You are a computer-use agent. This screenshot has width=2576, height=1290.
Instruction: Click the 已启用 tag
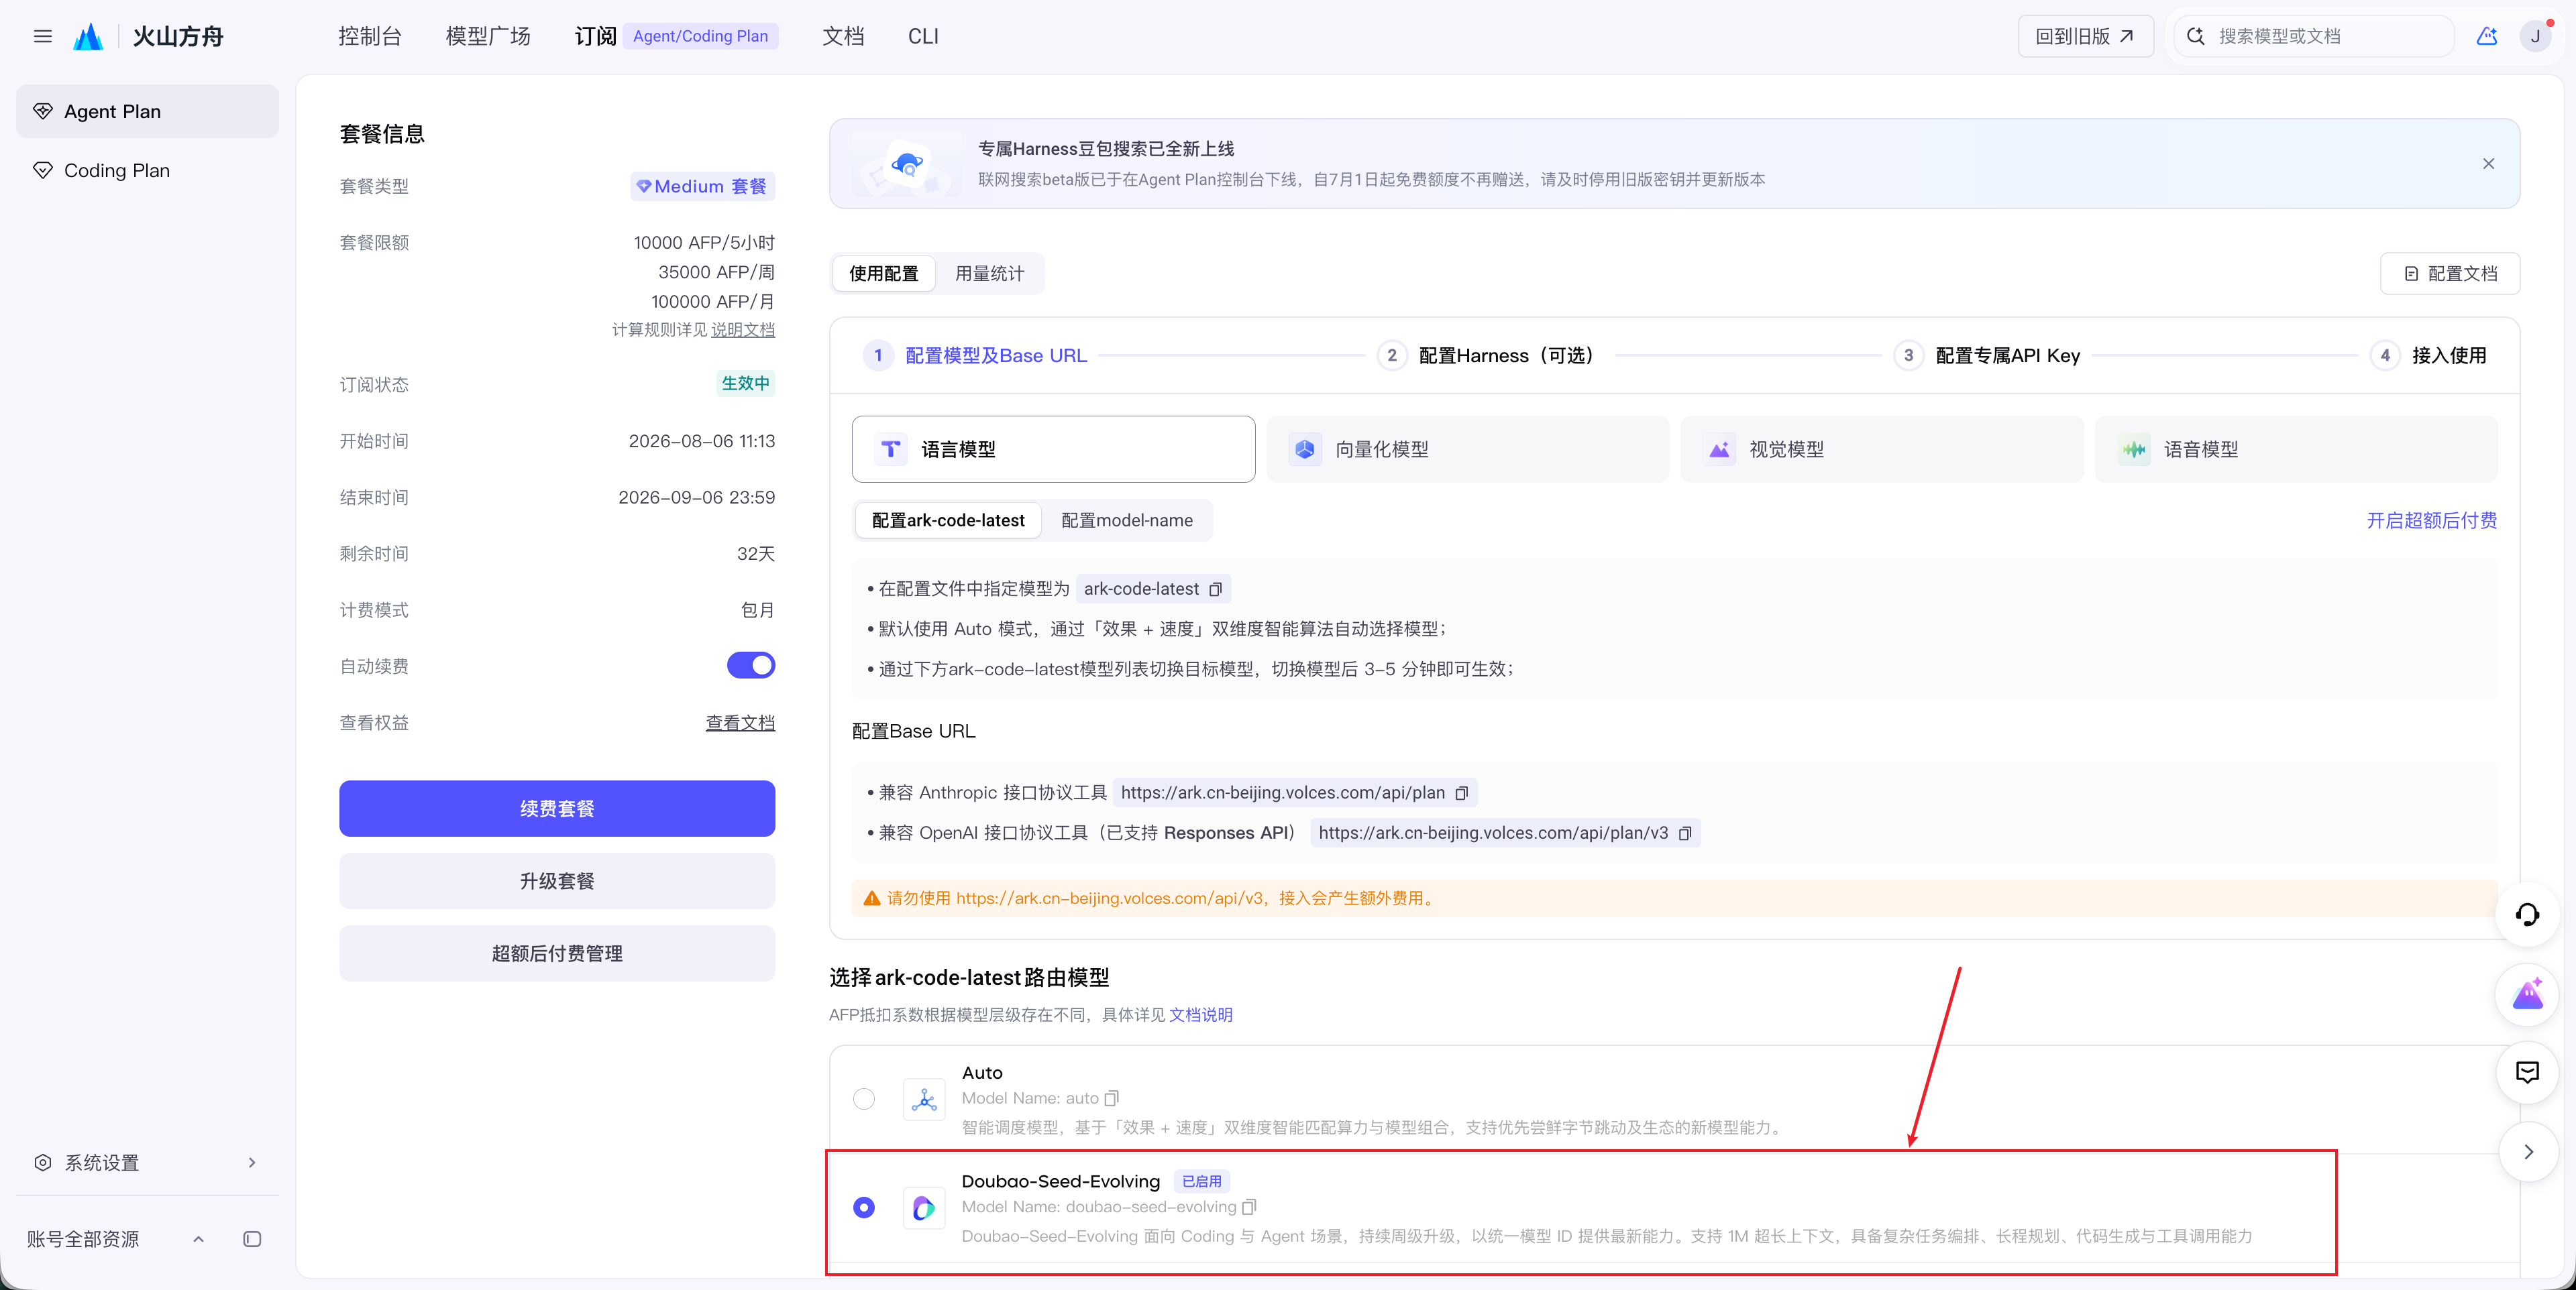[1201, 1181]
